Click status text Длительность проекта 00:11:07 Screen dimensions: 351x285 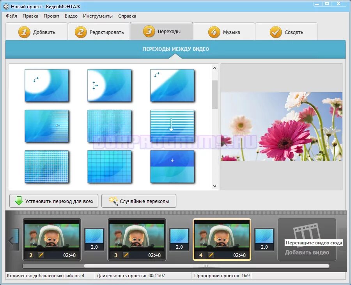point(131,276)
